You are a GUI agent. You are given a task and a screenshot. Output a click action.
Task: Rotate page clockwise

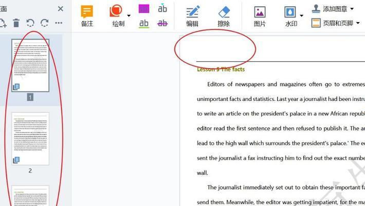coord(44,23)
